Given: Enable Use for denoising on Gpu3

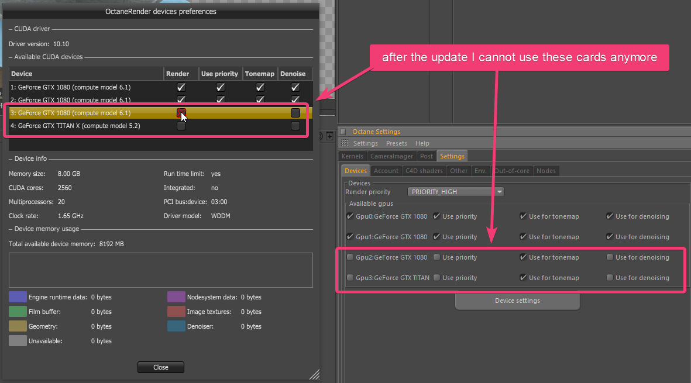Looking at the screenshot, I should point(610,278).
